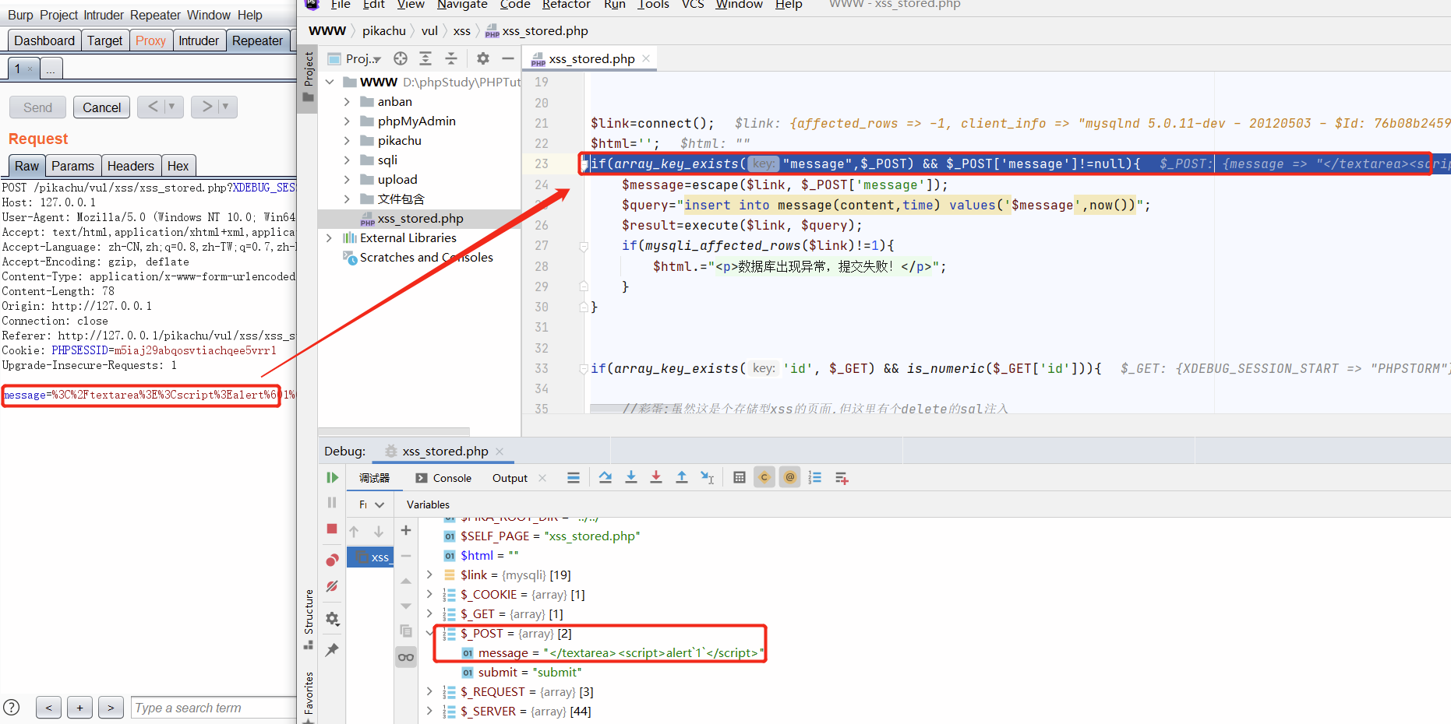The width and height of the screenshot is (1451, 724).
Task: Click Cancel button in Burp Repeater
Action: click(x=101, y=107)
